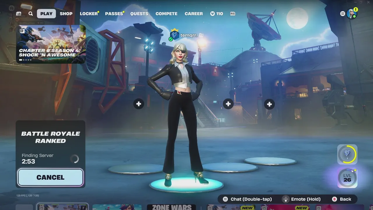Open the ranked progress ring icon
This screenshot has width=373, height=210.
[x=347, y=154]
